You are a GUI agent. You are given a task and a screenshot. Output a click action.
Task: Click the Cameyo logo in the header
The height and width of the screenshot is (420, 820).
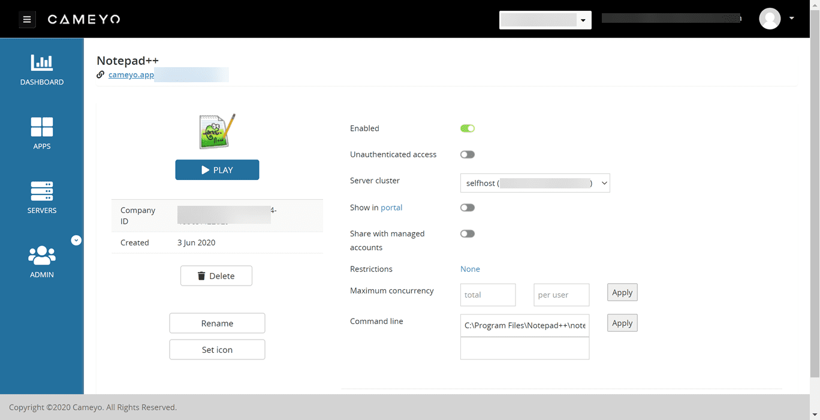(83, 19)
